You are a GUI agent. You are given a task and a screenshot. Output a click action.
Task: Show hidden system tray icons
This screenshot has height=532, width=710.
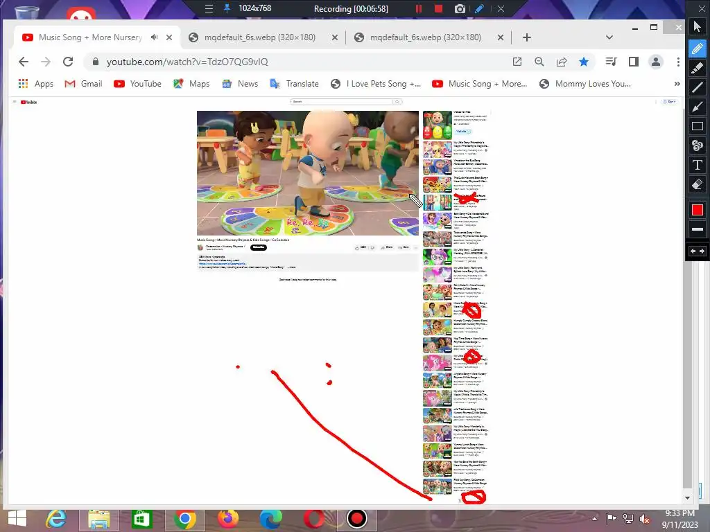tap(594, 518)
